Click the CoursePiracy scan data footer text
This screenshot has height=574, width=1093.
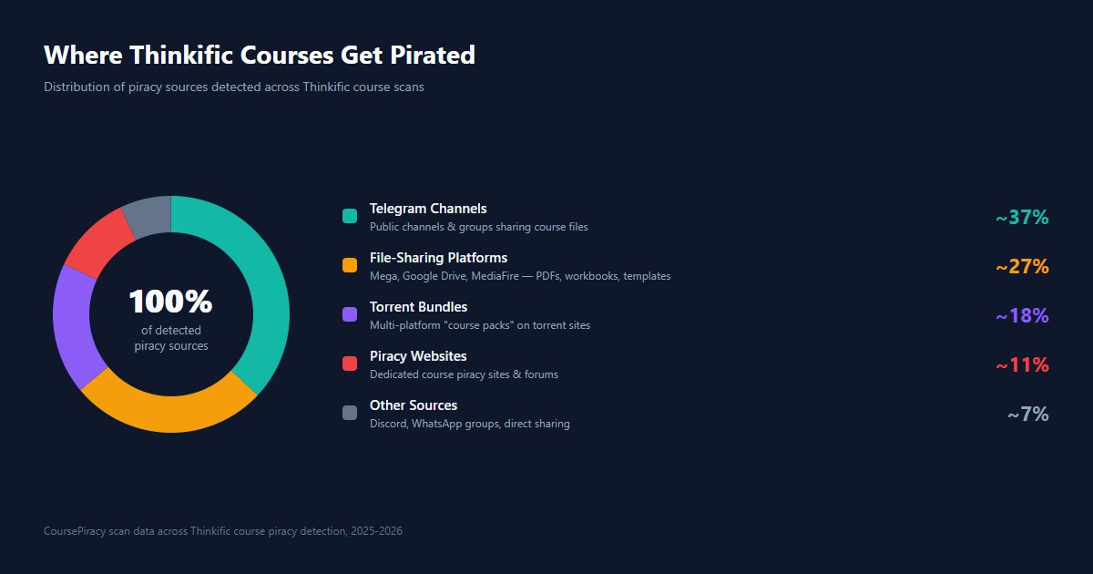pyautogui.click(x=223, y=531)
